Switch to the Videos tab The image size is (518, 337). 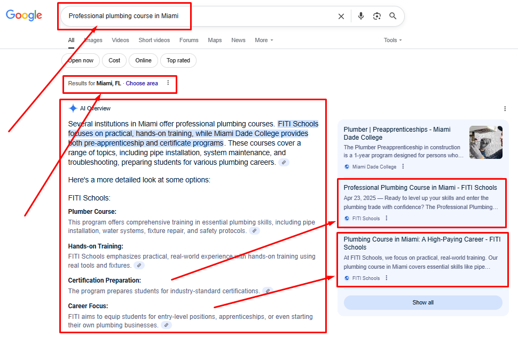[120, 40]
